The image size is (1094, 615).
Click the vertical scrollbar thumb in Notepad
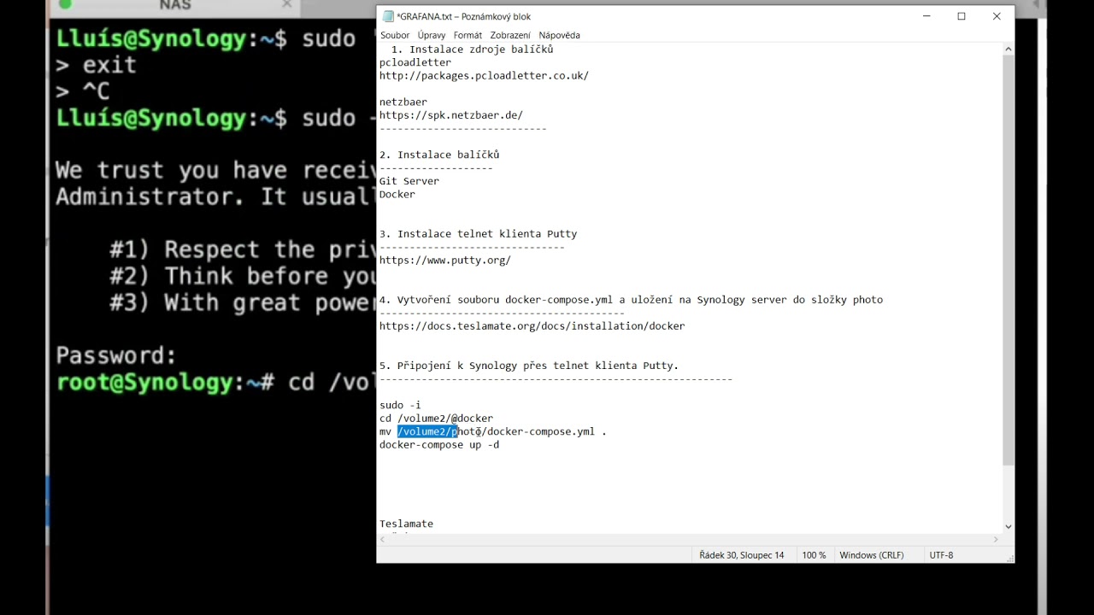coord(1008,261)
